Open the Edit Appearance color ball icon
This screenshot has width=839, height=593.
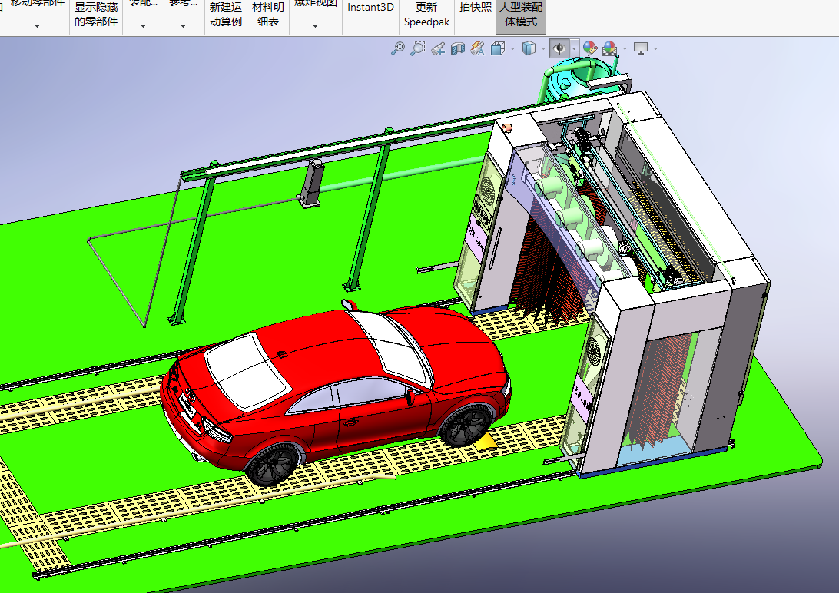pos(589,49)
